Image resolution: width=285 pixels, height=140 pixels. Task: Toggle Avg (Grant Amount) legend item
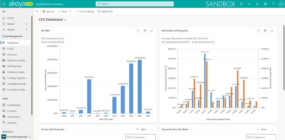pyautogui.click(x=203, y=42)
